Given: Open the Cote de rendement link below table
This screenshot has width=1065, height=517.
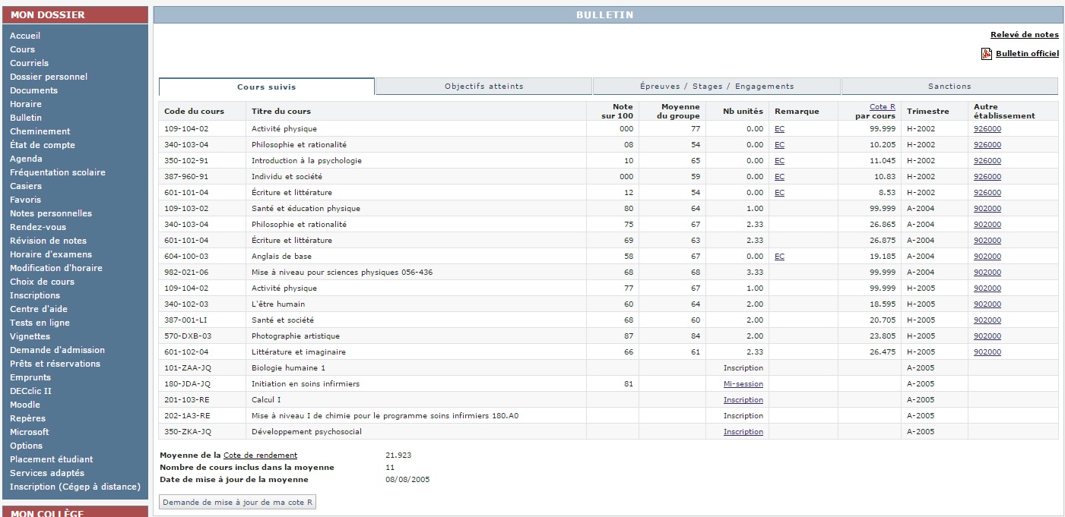Looking at the screenshot, I should 260,455.
